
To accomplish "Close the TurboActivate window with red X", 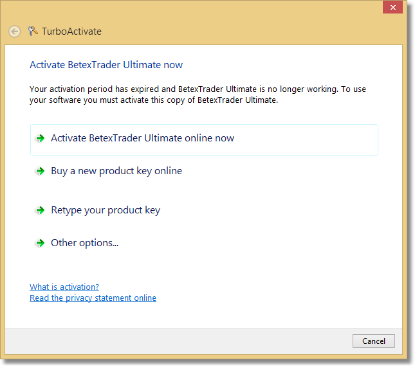I will 391,8.
